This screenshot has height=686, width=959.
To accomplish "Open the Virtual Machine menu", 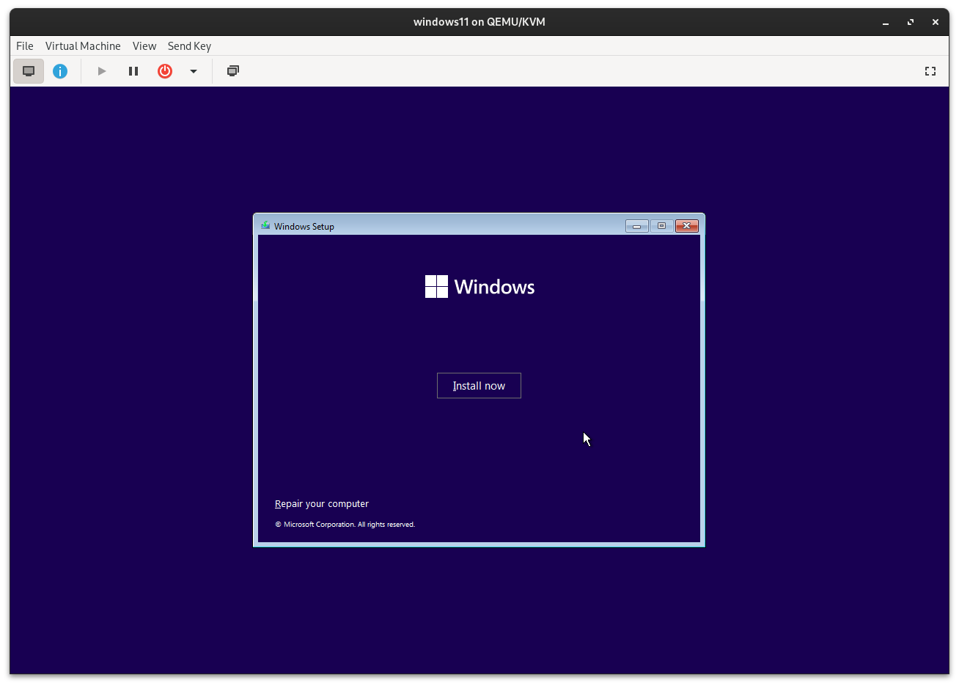I will (83, 45).
